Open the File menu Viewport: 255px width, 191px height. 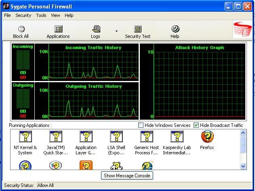pos(7,15)
